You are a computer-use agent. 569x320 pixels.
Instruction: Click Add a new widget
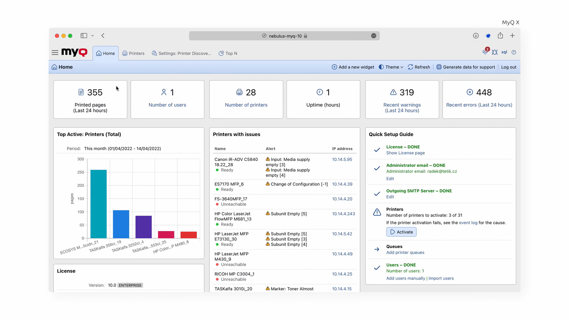[x=353, y=67]
